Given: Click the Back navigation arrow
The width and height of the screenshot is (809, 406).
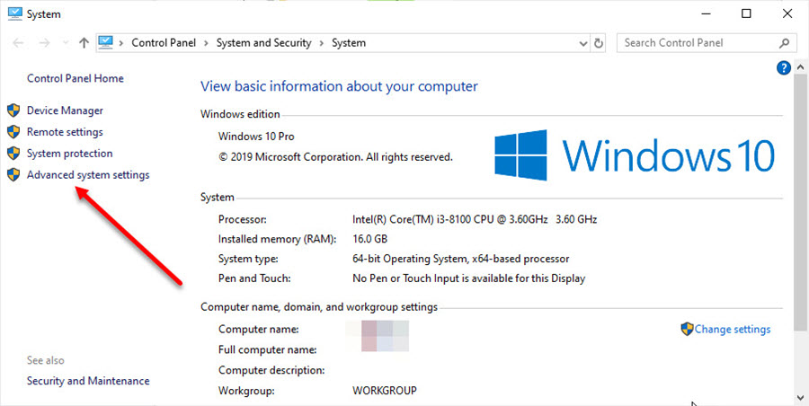Looking at the screenshot, I should pyautogui.click(x=18, y=43).
